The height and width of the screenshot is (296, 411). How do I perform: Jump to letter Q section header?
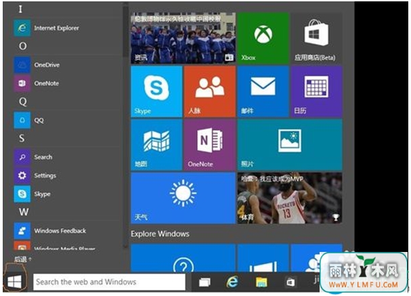(x=23, y=102)
